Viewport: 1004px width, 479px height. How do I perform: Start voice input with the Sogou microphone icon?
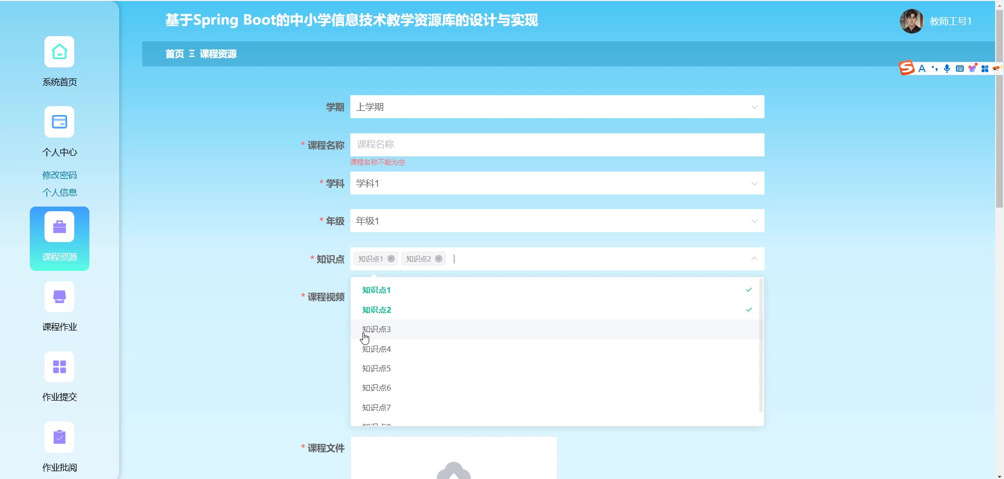tap(947, 69)
